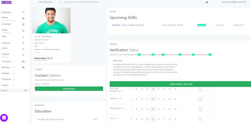251x123 pixels.
Task: Choose rating 7 for Ticket Scanner
Action: (164, 109)
